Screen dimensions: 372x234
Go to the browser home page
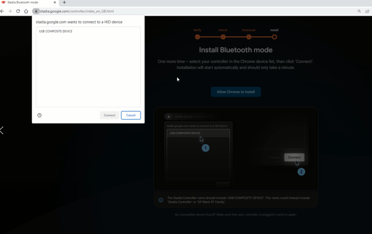pos(26,11)
